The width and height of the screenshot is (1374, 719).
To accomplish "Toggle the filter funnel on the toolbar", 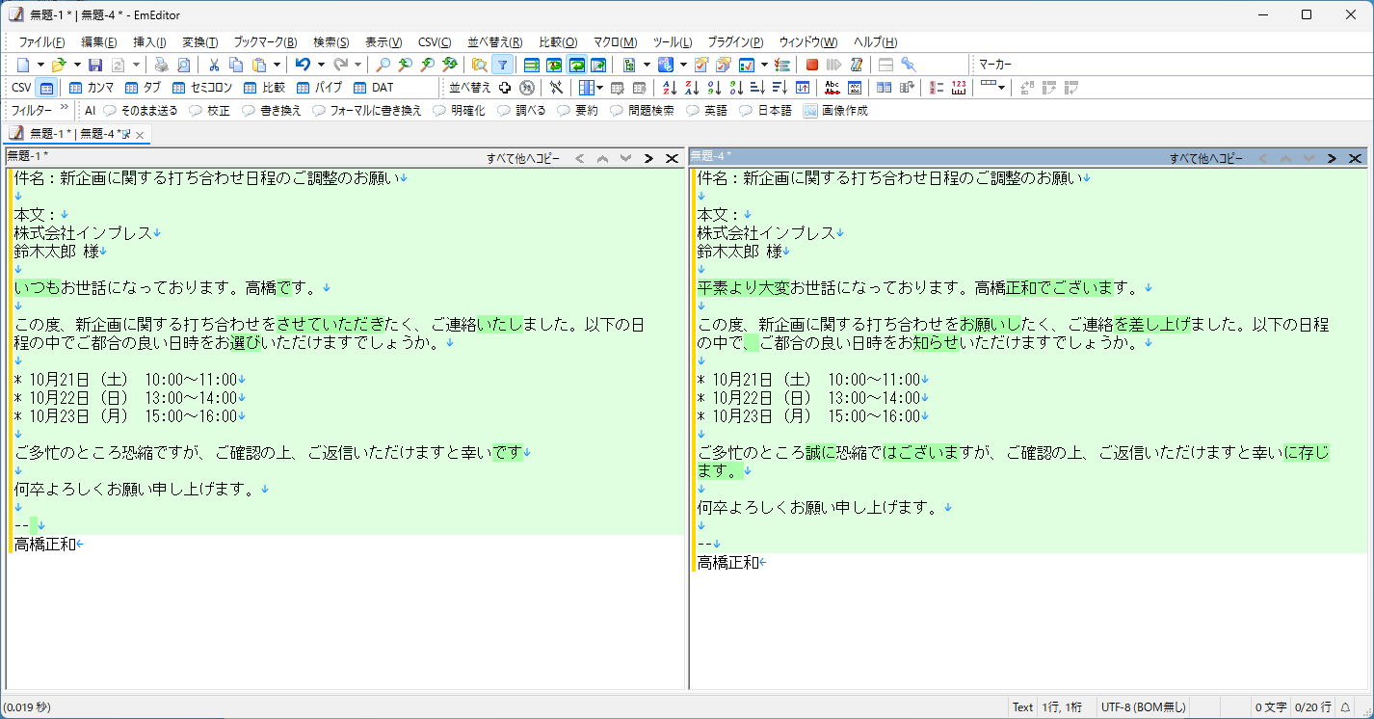I will 502,65.
